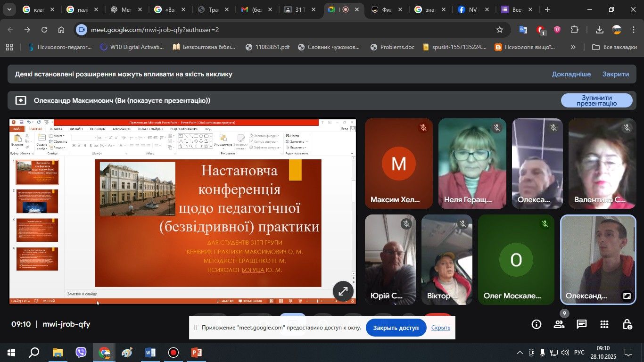Click the muted mic indicator on Максим's tile

[423, 128]
